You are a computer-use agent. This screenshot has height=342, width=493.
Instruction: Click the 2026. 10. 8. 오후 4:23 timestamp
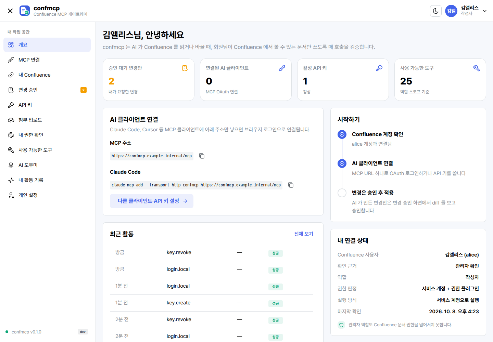454,312
